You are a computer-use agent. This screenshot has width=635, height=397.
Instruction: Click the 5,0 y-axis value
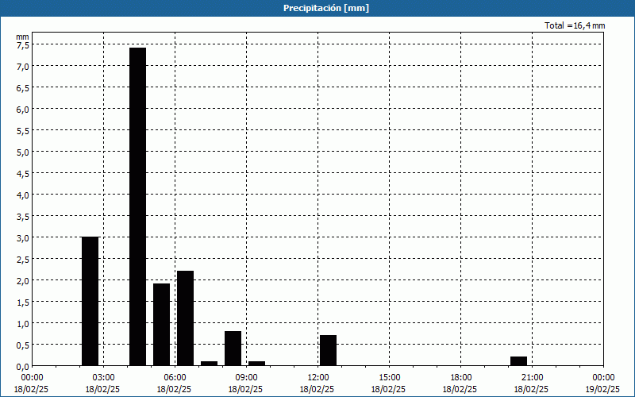tap(23, 152)
